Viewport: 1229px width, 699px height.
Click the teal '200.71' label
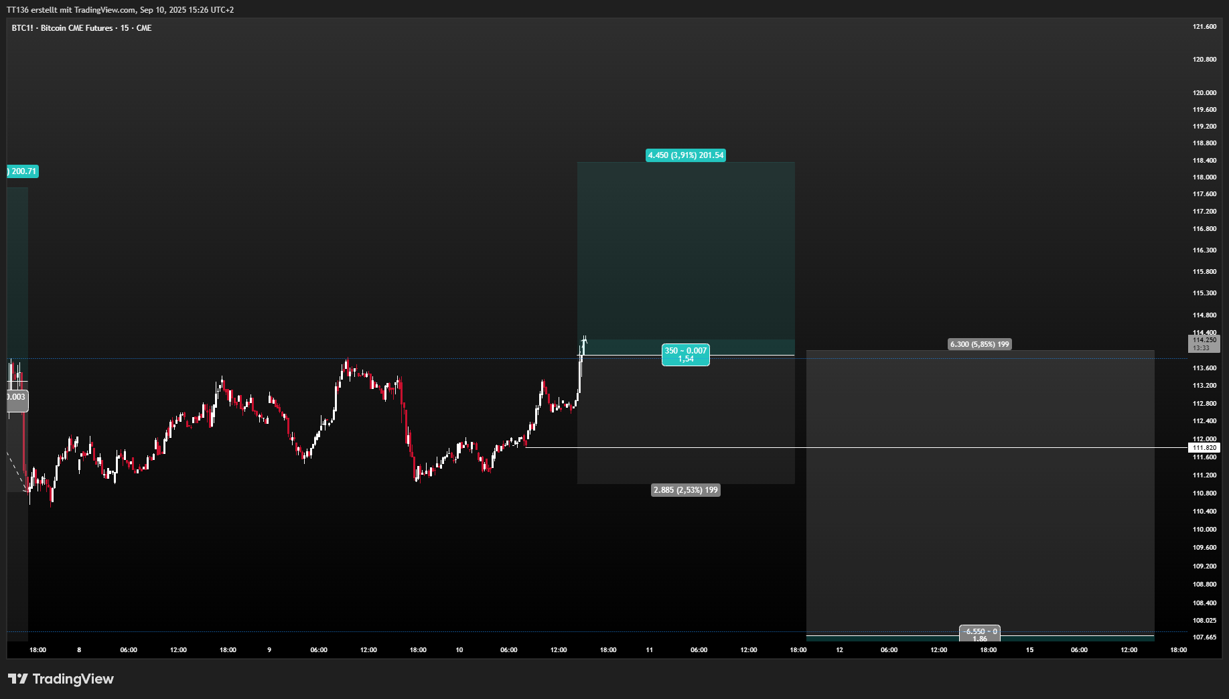[x=23, y=171]
